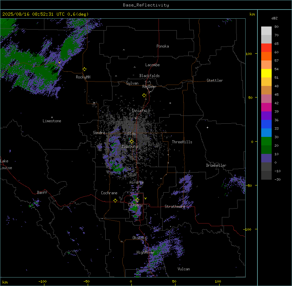The image size is (292, 286).
Task: Click the -100 tick label on the horizontal axis
Action: 42,281
